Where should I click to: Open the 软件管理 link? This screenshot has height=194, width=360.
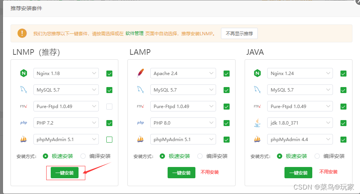pos(135,33)
